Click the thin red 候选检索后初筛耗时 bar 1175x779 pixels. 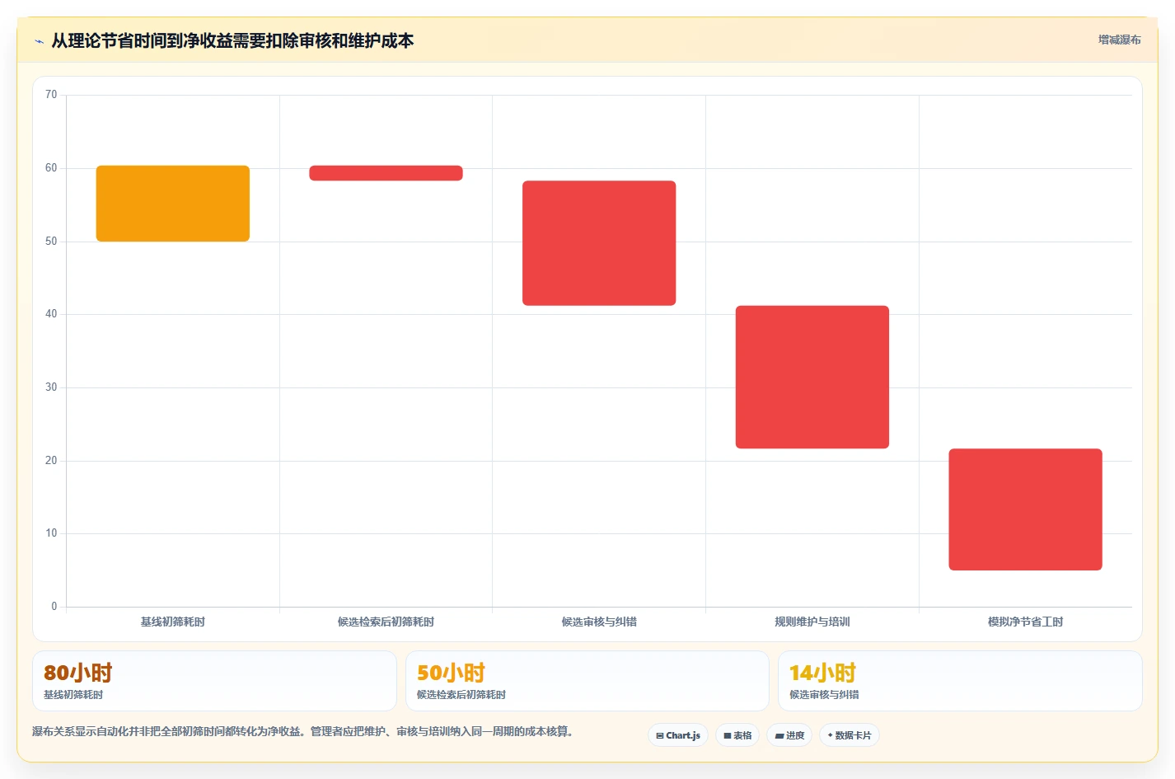point(386,173)
